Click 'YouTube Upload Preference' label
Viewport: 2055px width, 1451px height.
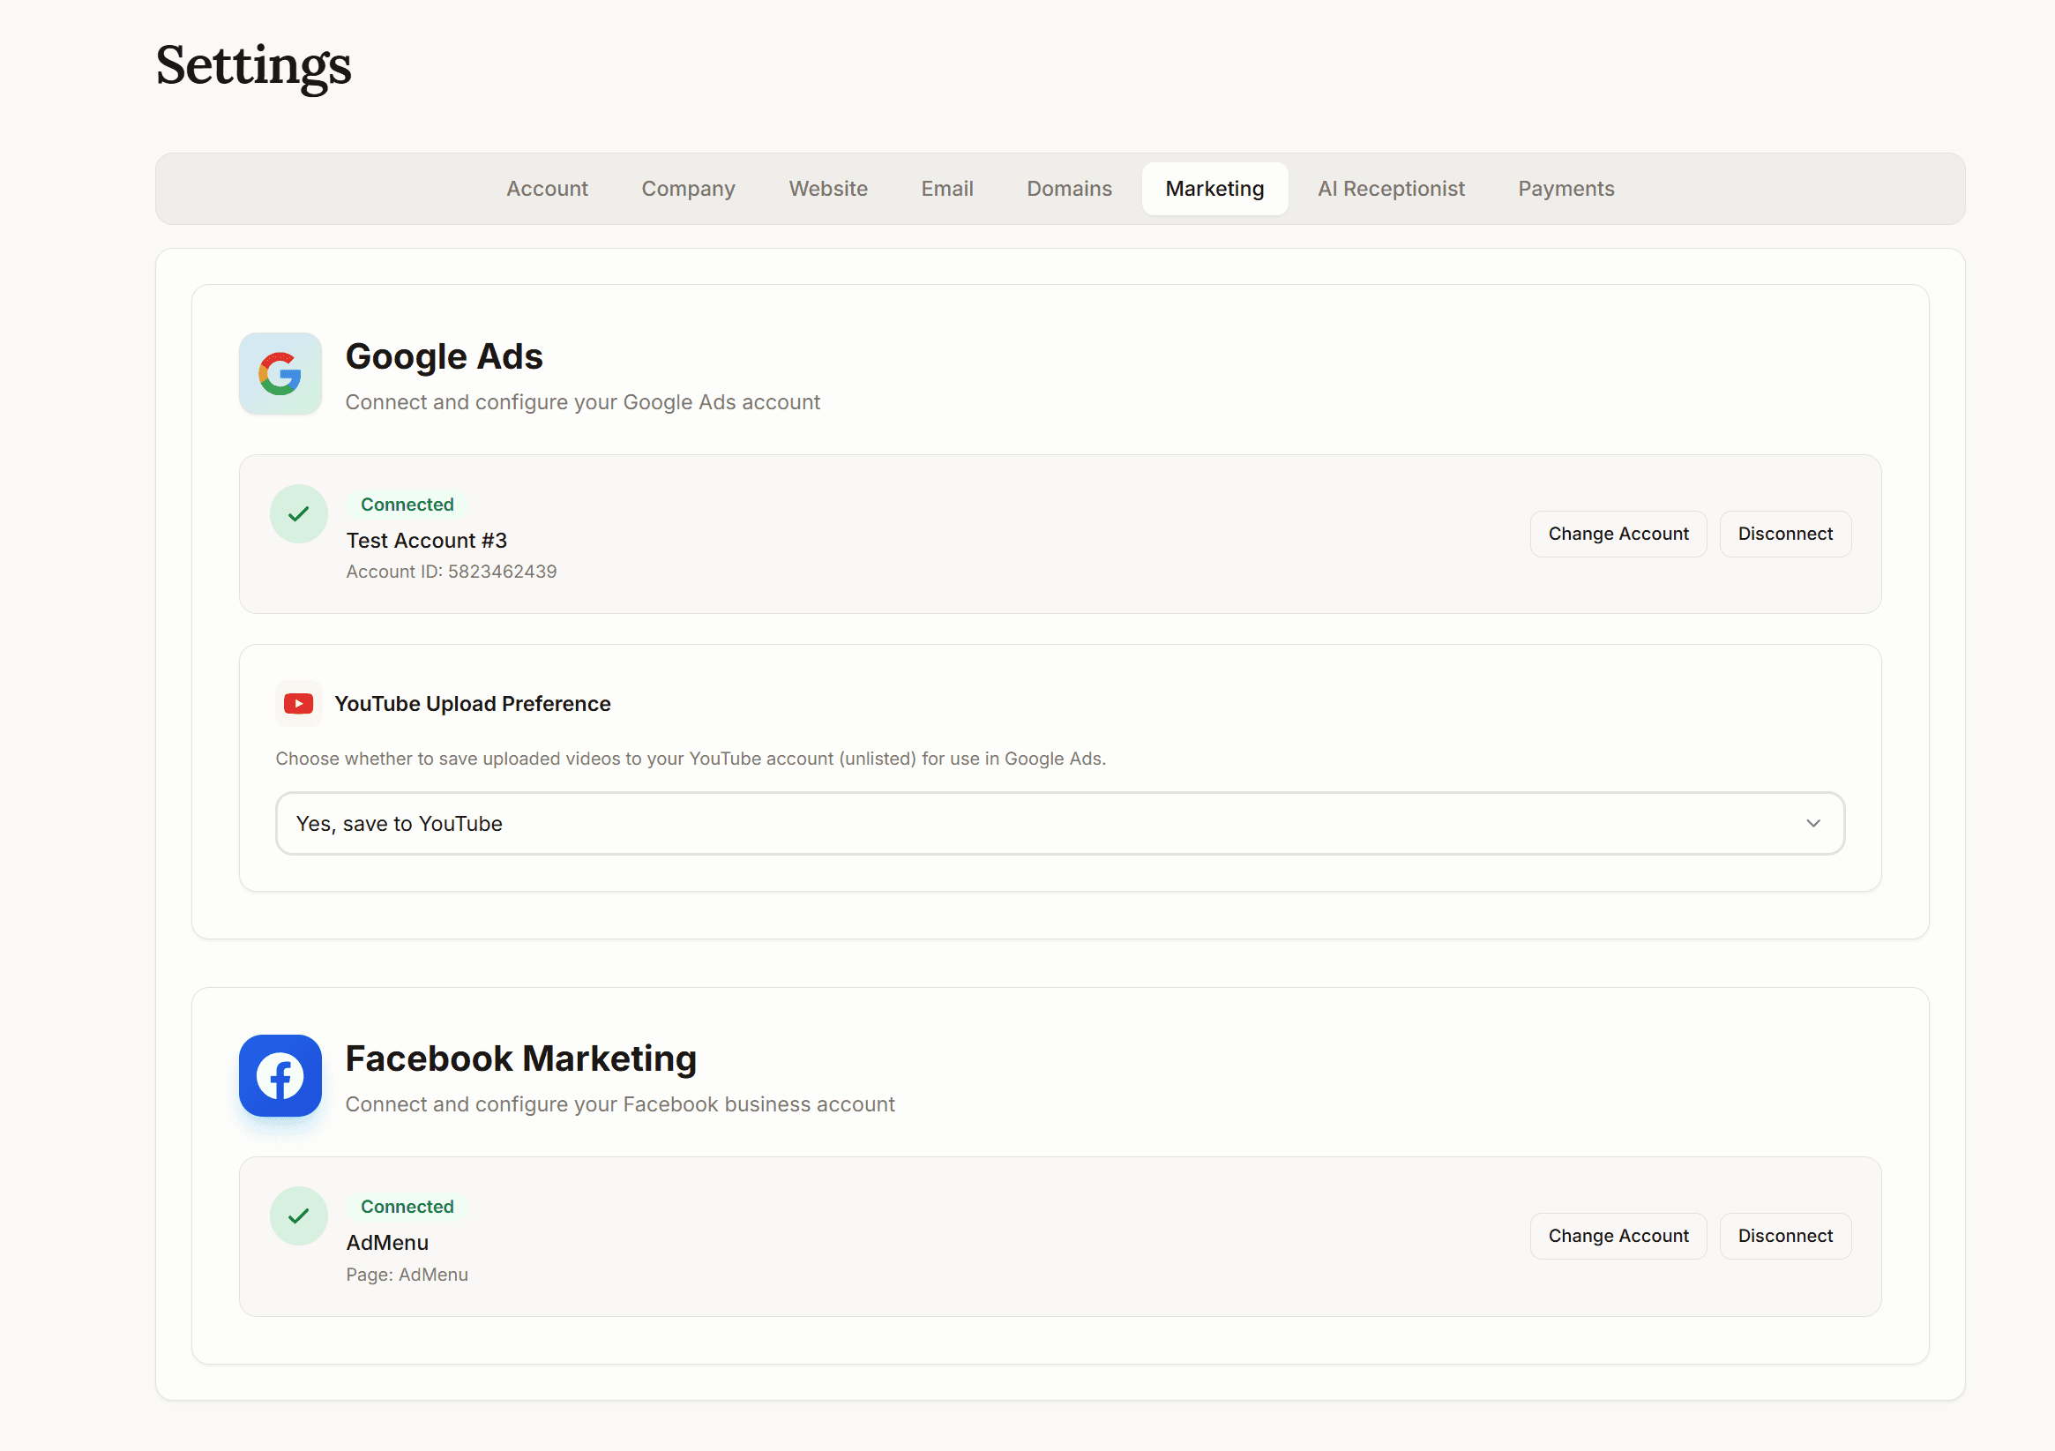(x=473, y=704)
